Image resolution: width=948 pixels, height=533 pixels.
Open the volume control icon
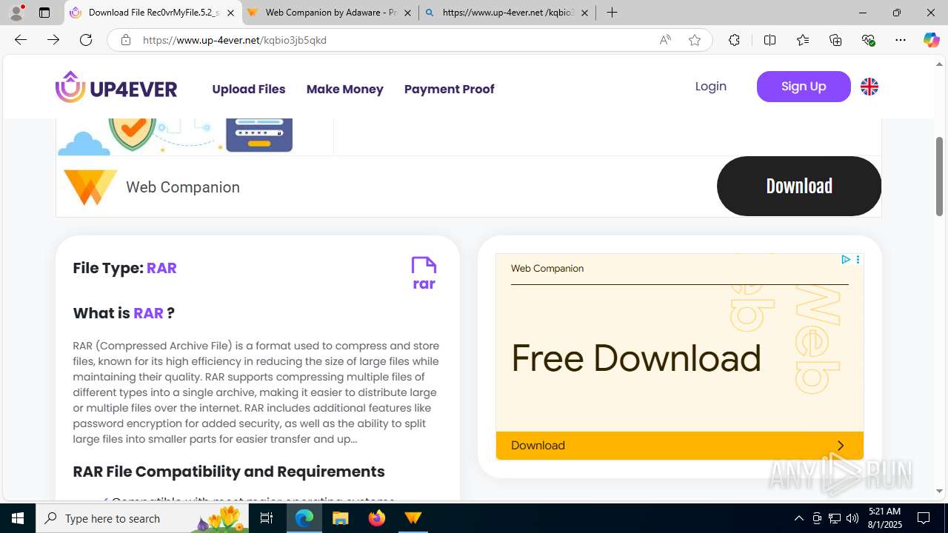click(x=852, y=518)
